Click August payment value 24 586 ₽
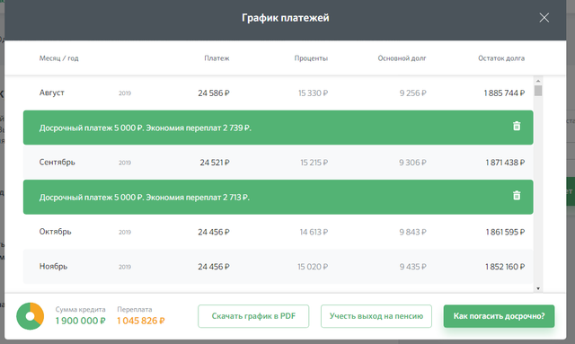Image resolution: width=575 pixels, height=344 pixels. point(214,93)
